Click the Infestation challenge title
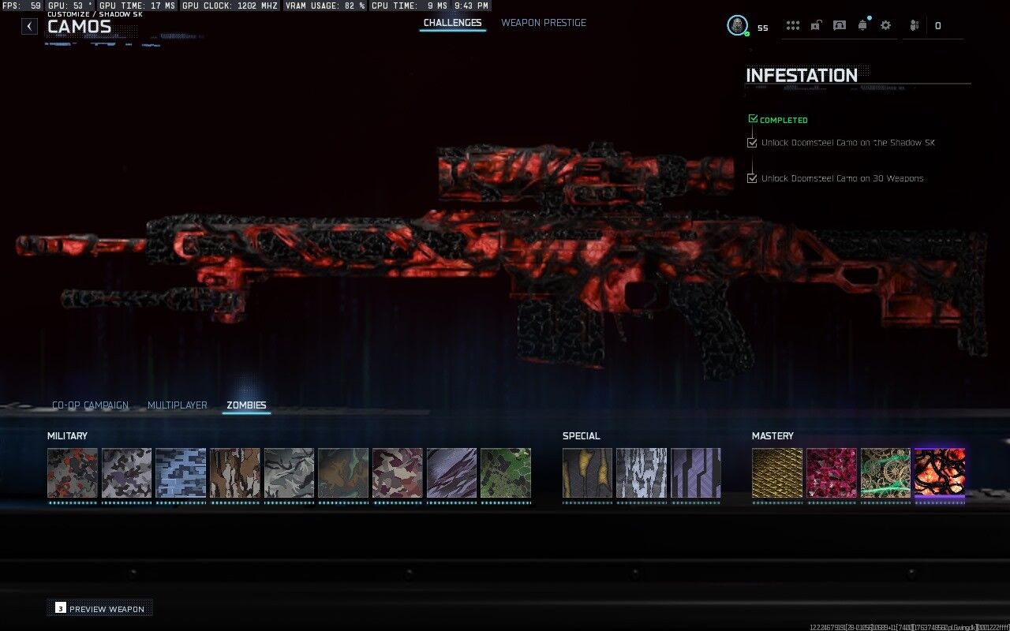The image size is (1010, 631). pyautogui.click(x=802, y=75)
